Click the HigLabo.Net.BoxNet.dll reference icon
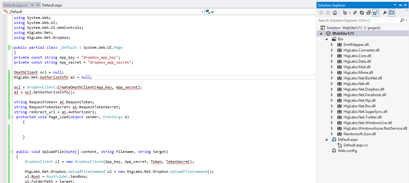Viewport: 409px width, 183px height. (x=339, y=78)
